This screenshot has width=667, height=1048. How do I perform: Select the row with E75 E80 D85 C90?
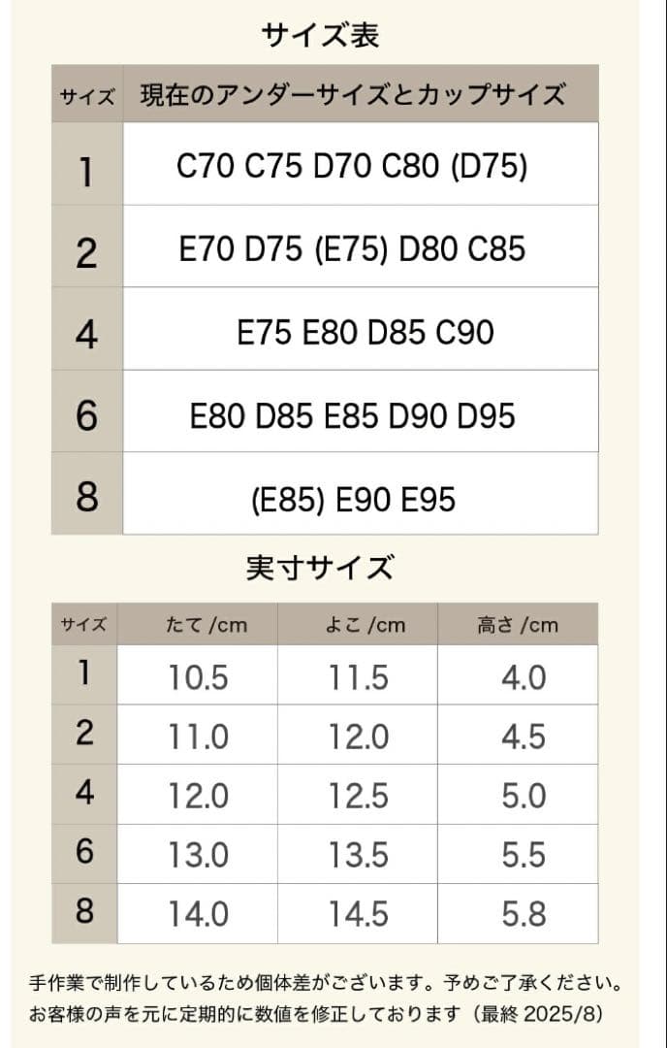point(365,332)
